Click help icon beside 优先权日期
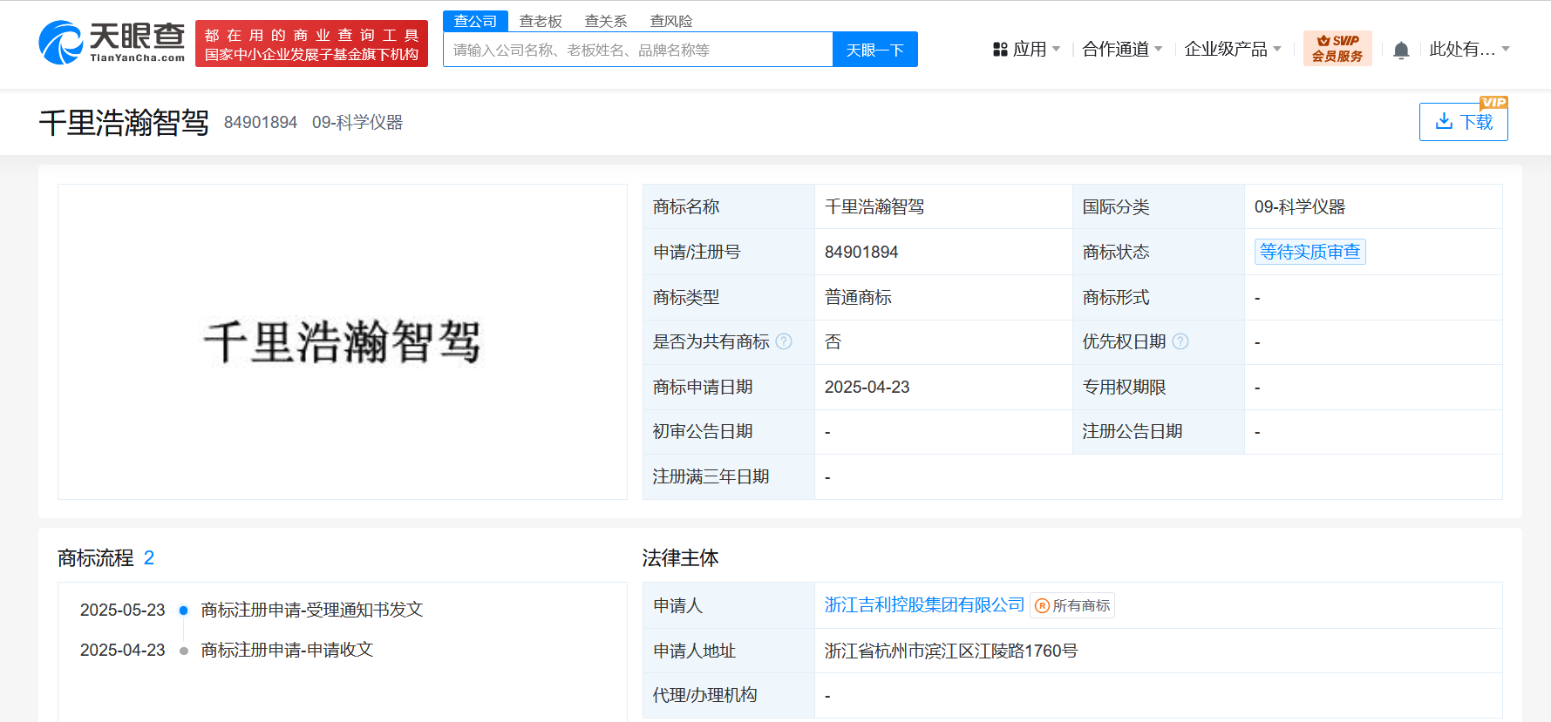The height and width of the screenshot is (722, 1551). click(x=1180, y=341)
